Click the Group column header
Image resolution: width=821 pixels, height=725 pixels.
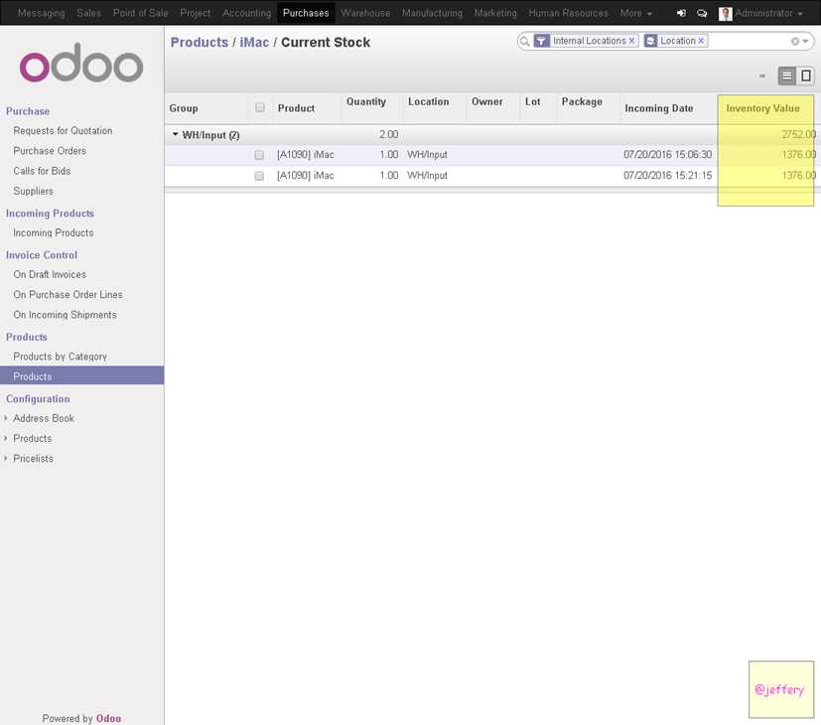coord(184,108)
